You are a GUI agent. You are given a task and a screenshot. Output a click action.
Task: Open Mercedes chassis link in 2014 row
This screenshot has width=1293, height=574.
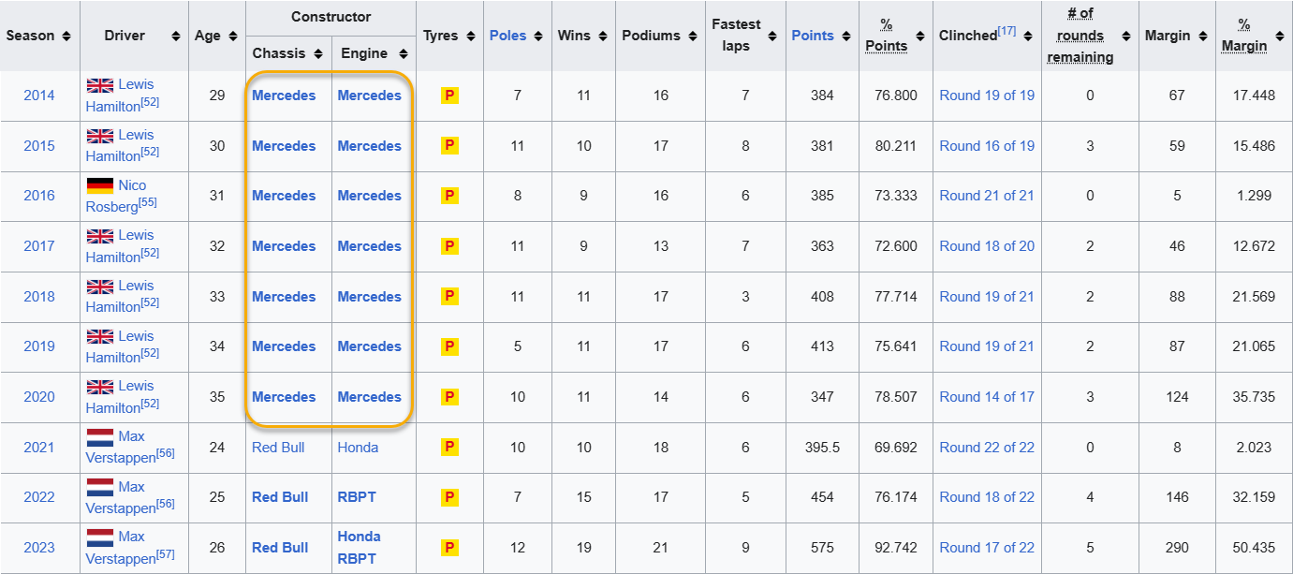click(284, 96)
